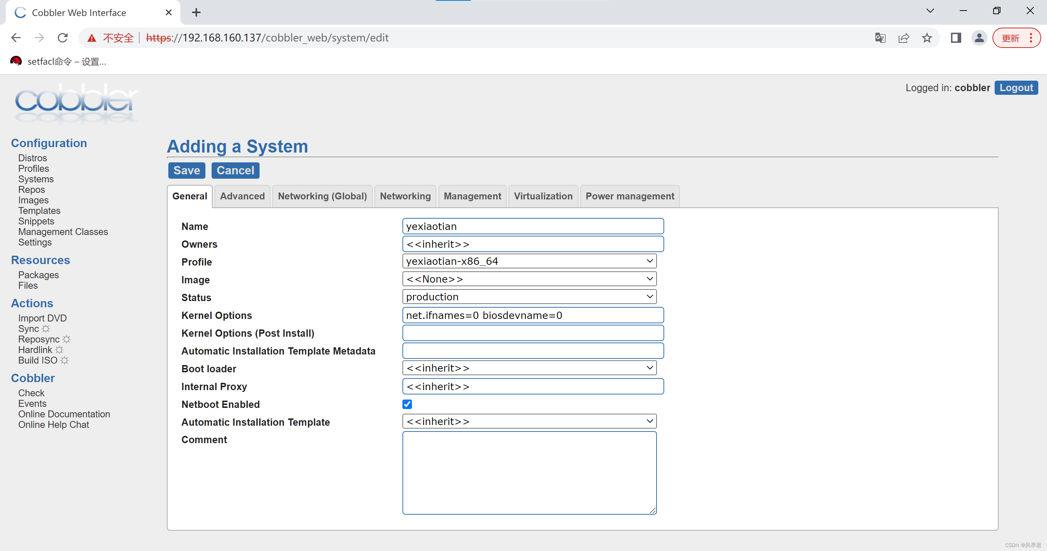Click the Build ISO gear icon
1047x551 pixels.
[x=65, y=360]
